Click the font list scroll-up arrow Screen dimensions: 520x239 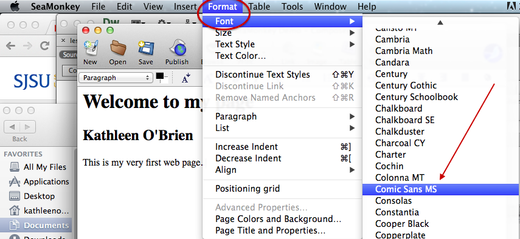[440, 22]
